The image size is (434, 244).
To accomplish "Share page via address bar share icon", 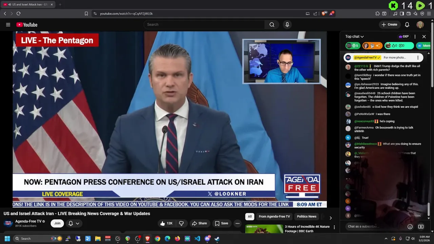I will coord(315,14).
